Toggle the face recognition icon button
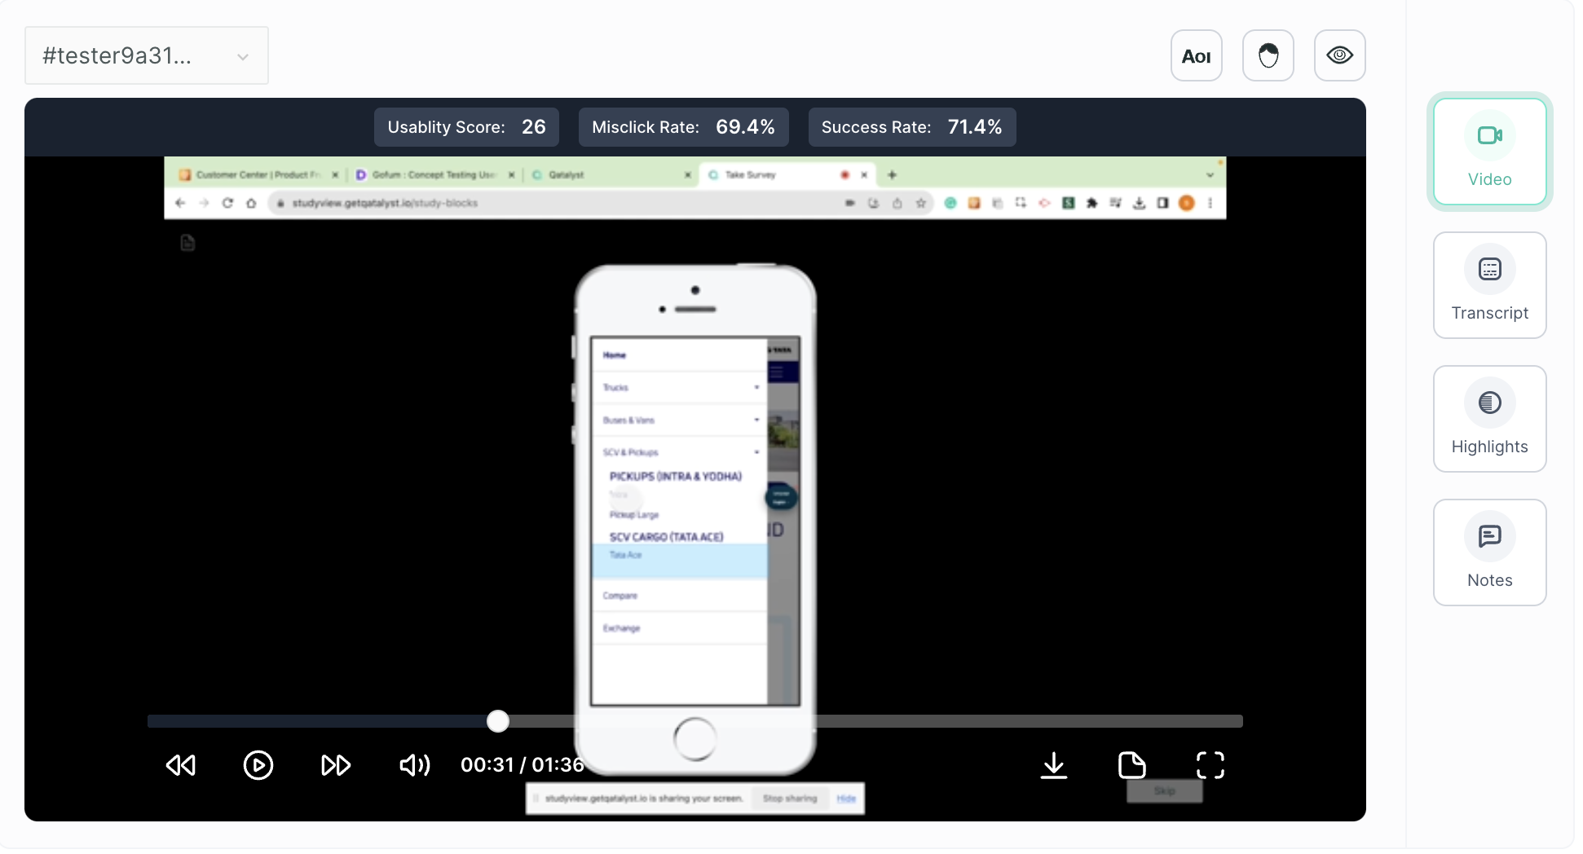The height and width of the screenshot is (854, 1583). (x=1268, y=55)
